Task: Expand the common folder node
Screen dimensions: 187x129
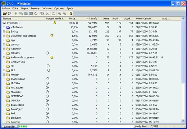Action: click(4, 44)
